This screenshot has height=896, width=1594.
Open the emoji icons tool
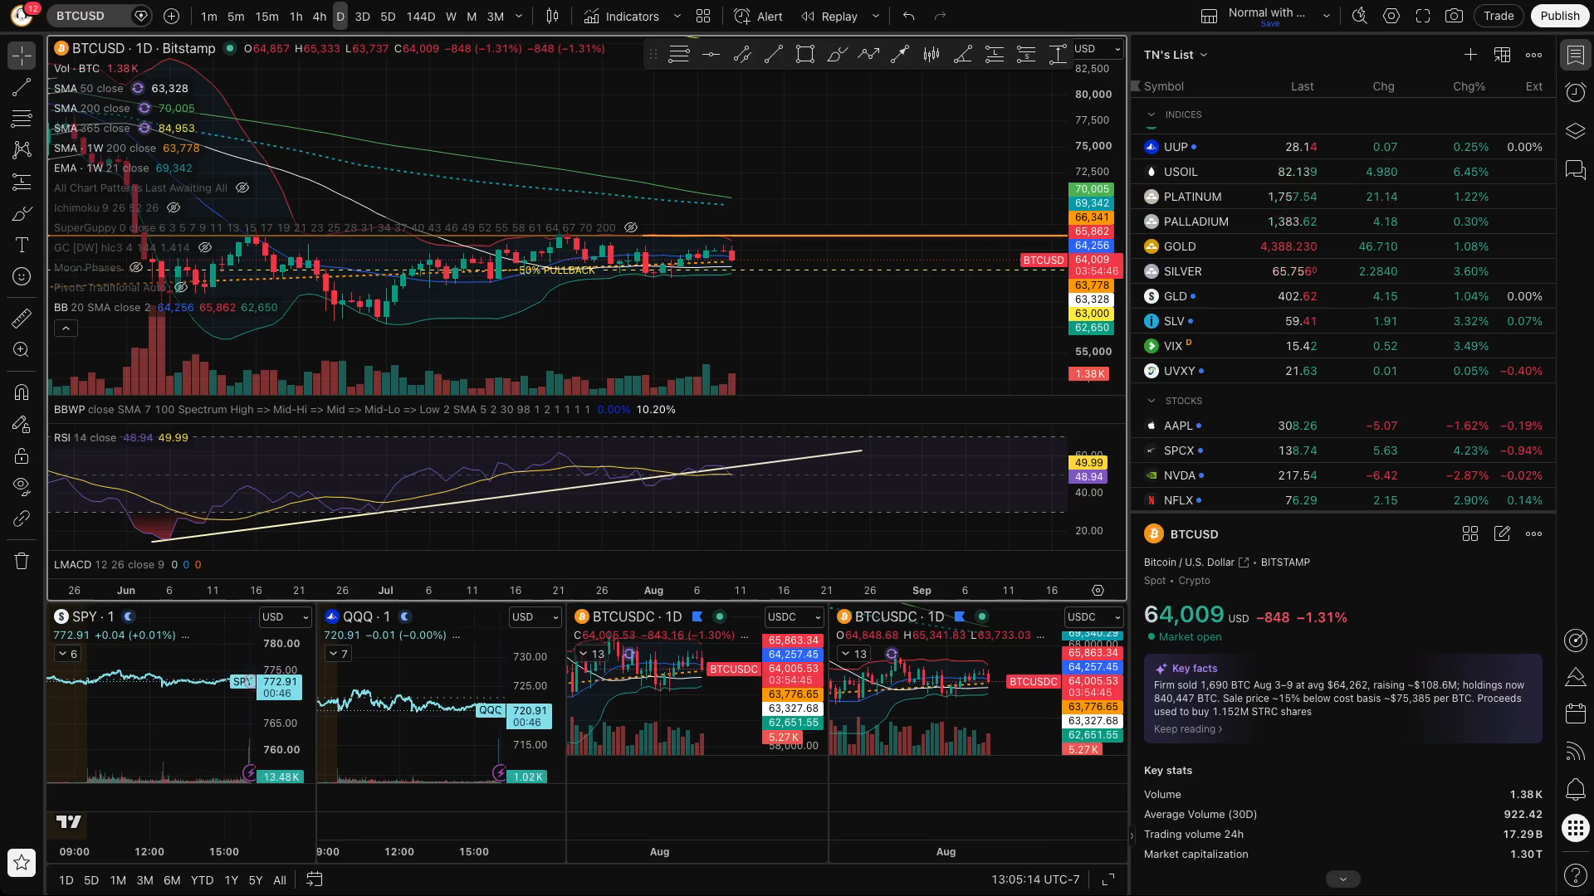click(22, 276)
